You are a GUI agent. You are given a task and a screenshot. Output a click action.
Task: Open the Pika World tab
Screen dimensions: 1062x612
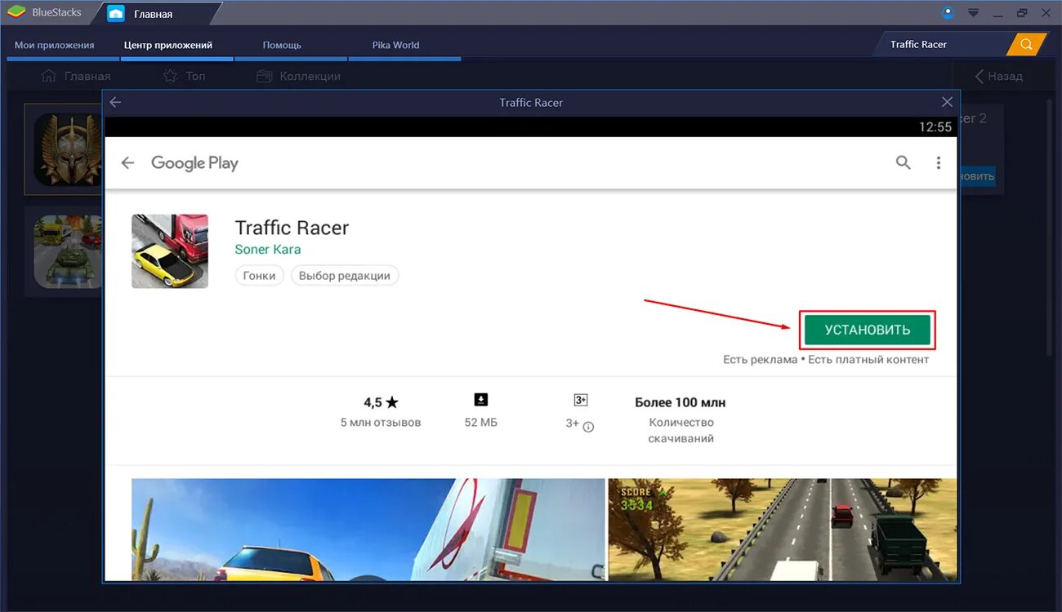396,45
